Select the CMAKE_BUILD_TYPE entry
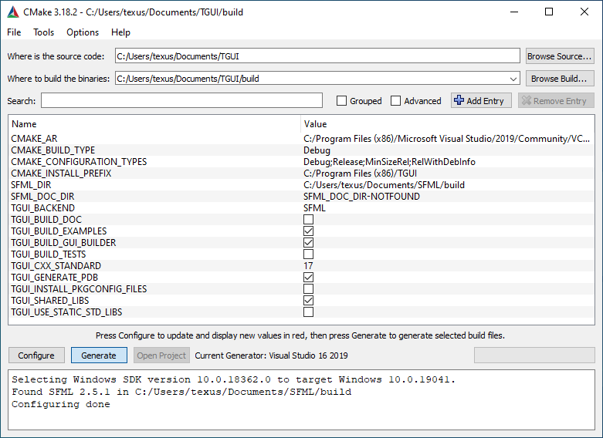Viewport: 603px width, 438px height. click(53, 150)
